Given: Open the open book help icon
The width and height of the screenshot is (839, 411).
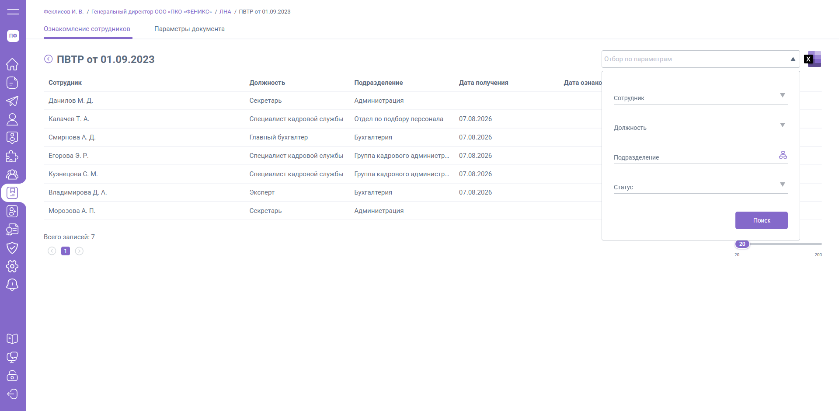Looking at the screenshot, I should tap(12, 339).
